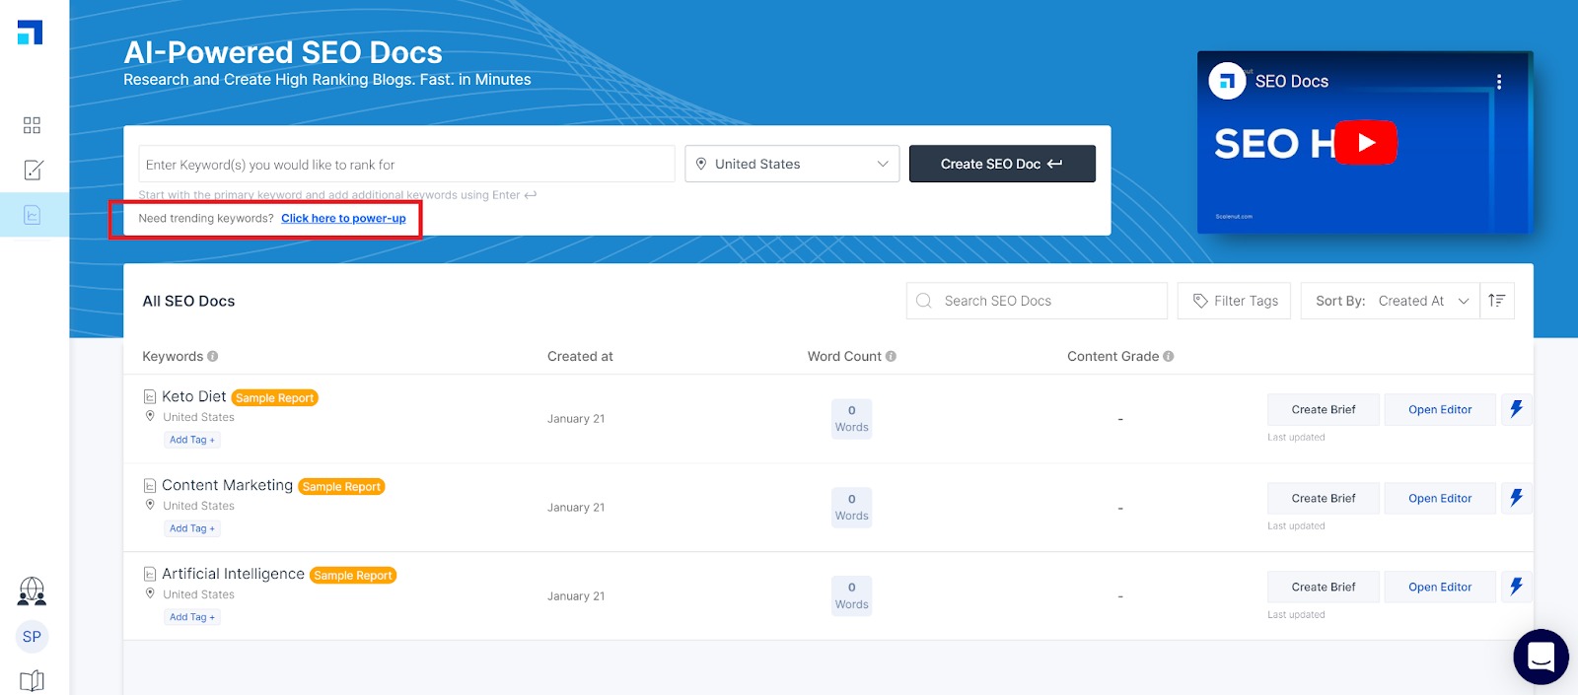The width and height of the screenshot is (1578, 695).
Task: Open the chat support bubble
Action: point(1541,657)
